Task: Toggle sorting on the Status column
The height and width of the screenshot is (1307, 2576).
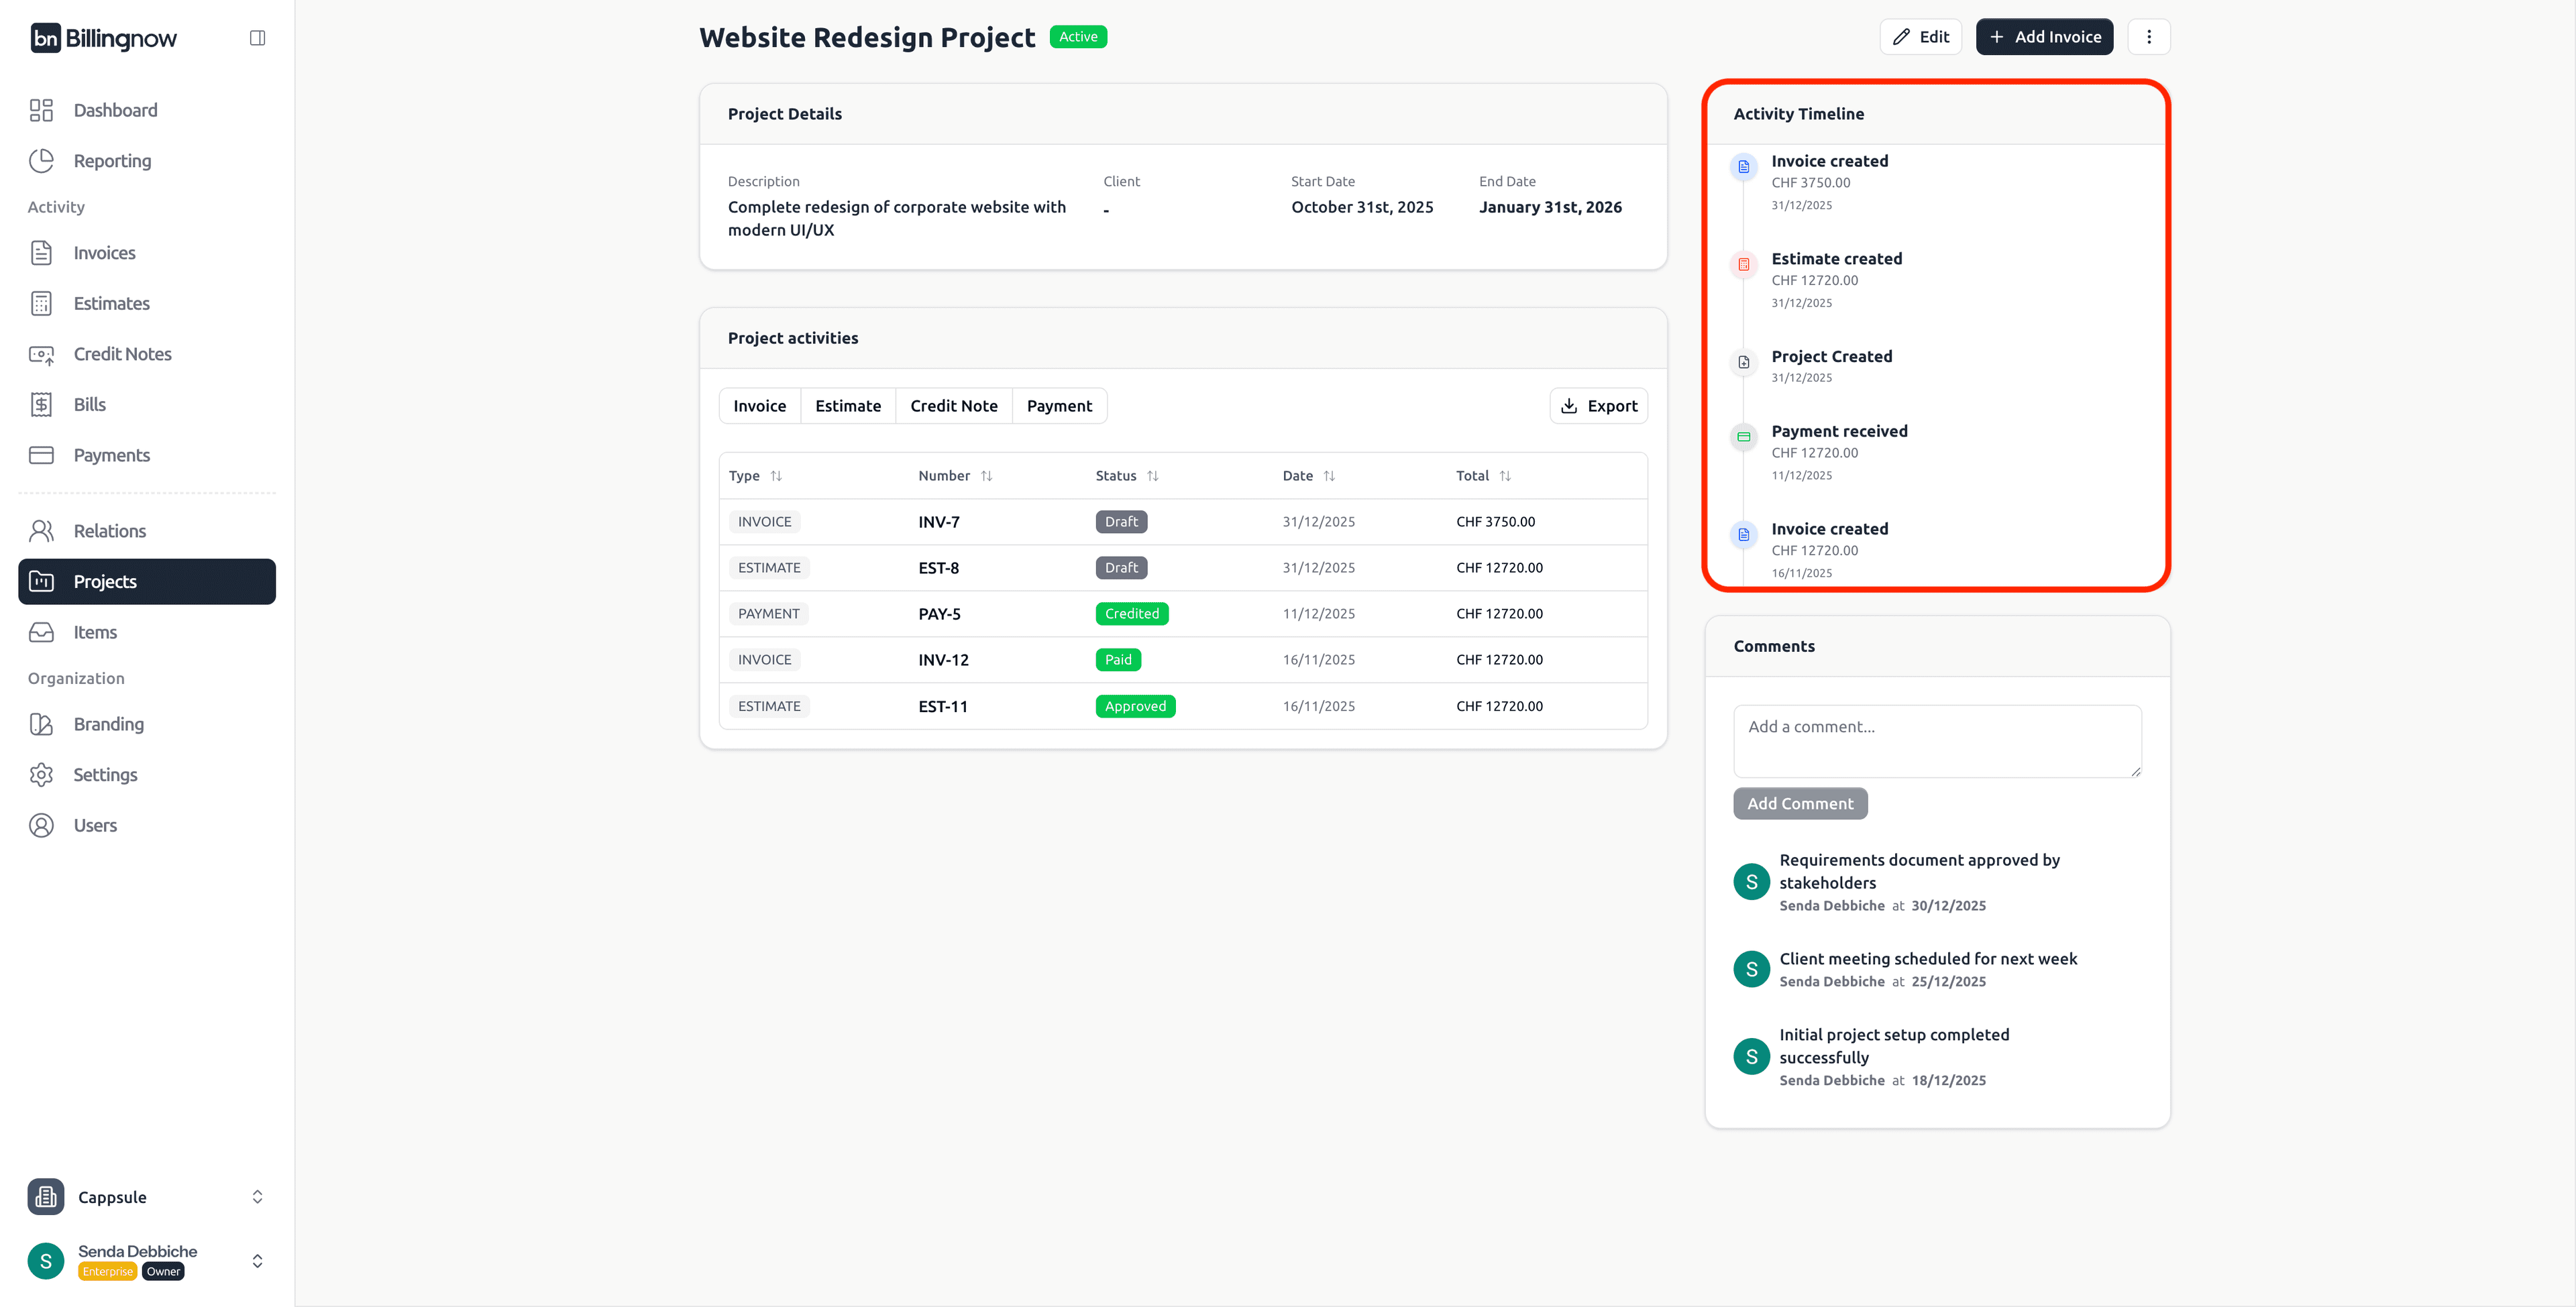Action: click(1152, 476)
